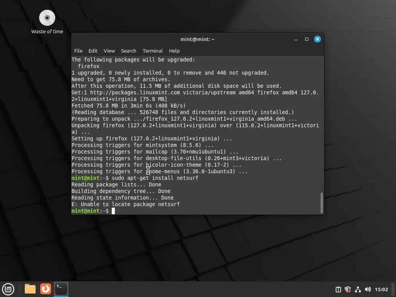Viewport: 396px width, 297px height.
Task: Open the Terminal menu in menu bar
Action: coord(152,51)
